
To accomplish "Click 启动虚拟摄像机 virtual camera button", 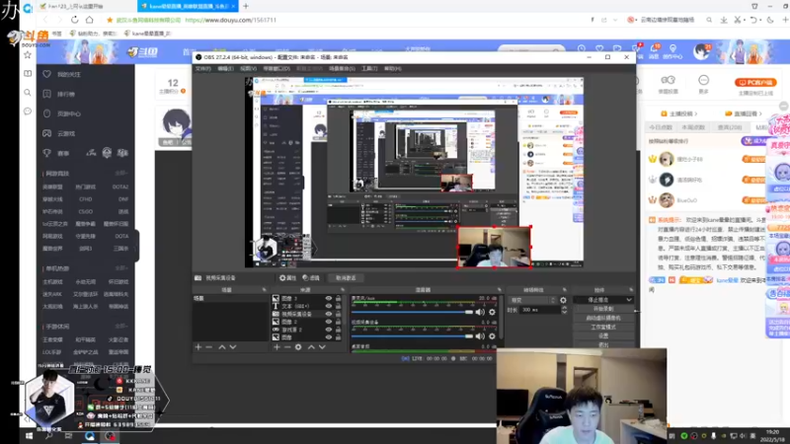I will tap(603, 318).
